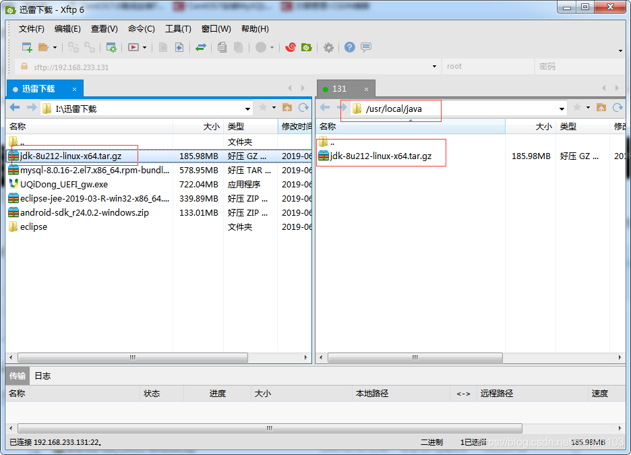Screen dimensions: 631x455
Task: Click the Paste toolbar icon
Action: point(238,47)
